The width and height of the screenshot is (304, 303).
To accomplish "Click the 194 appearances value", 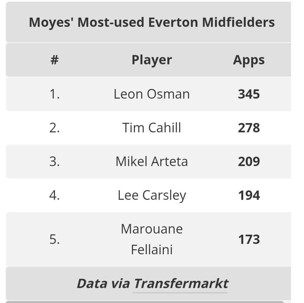I will click(x=249, y=195).
